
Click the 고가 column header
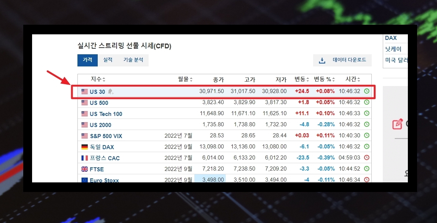[250, 79]
